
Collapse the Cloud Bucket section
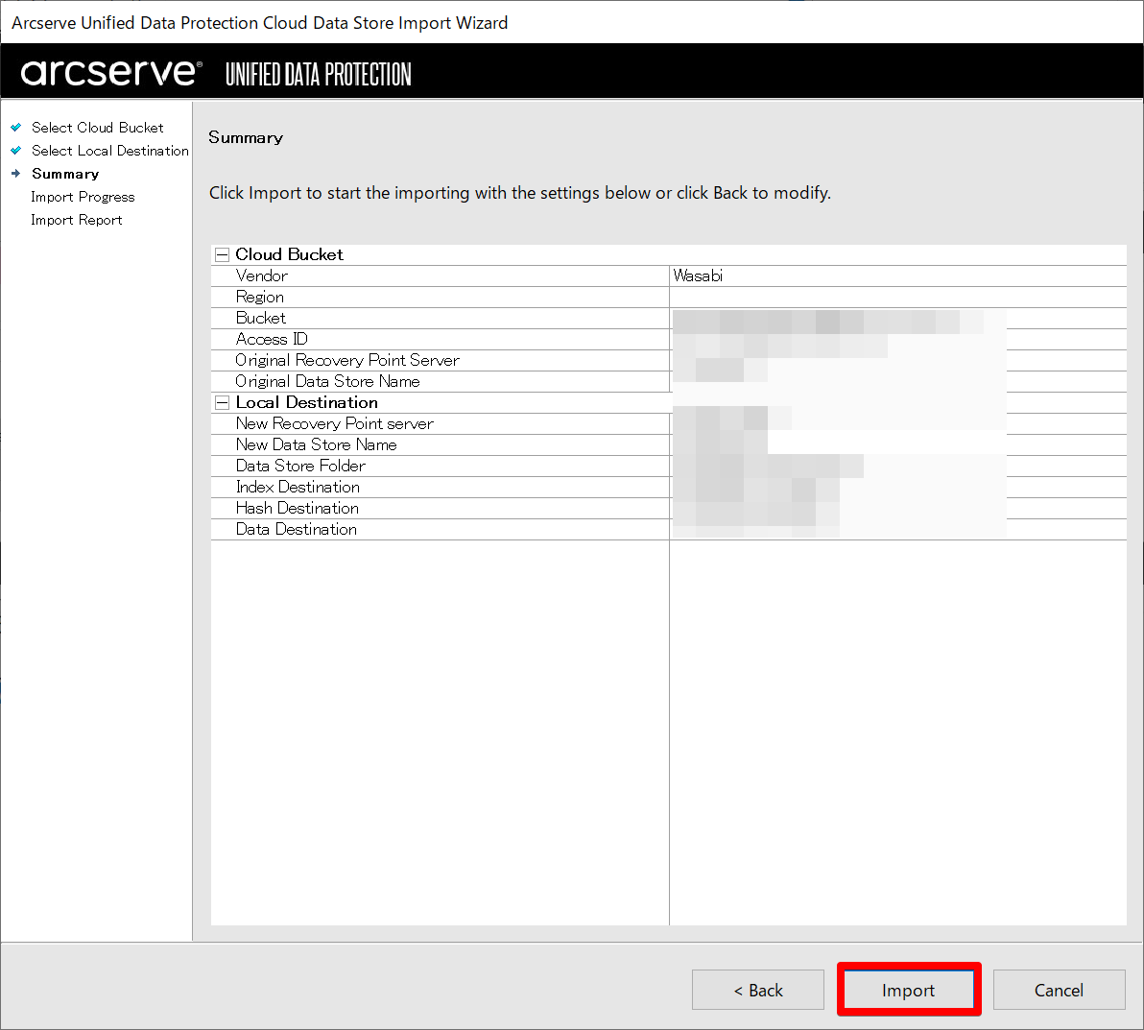222,254
